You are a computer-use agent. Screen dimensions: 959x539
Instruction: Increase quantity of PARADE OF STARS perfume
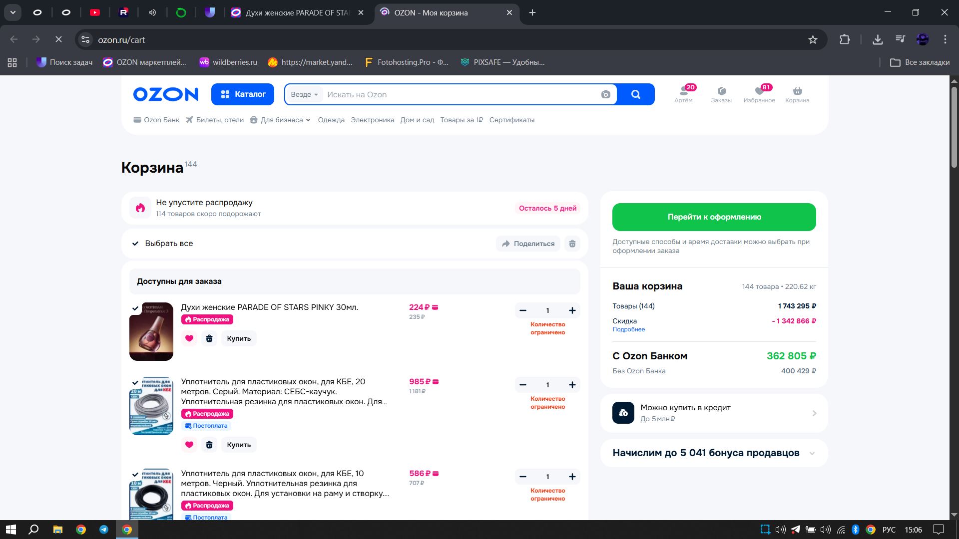572,310
